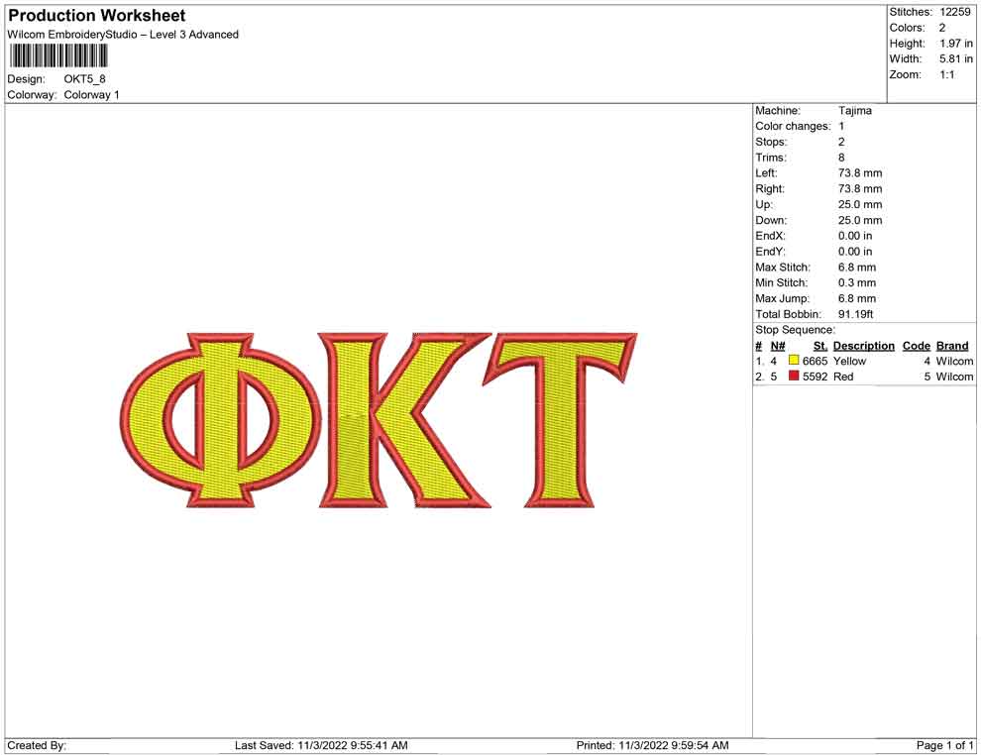
Task: Select the design name 'OKT5_8'
Action: (x=84, y=79)
